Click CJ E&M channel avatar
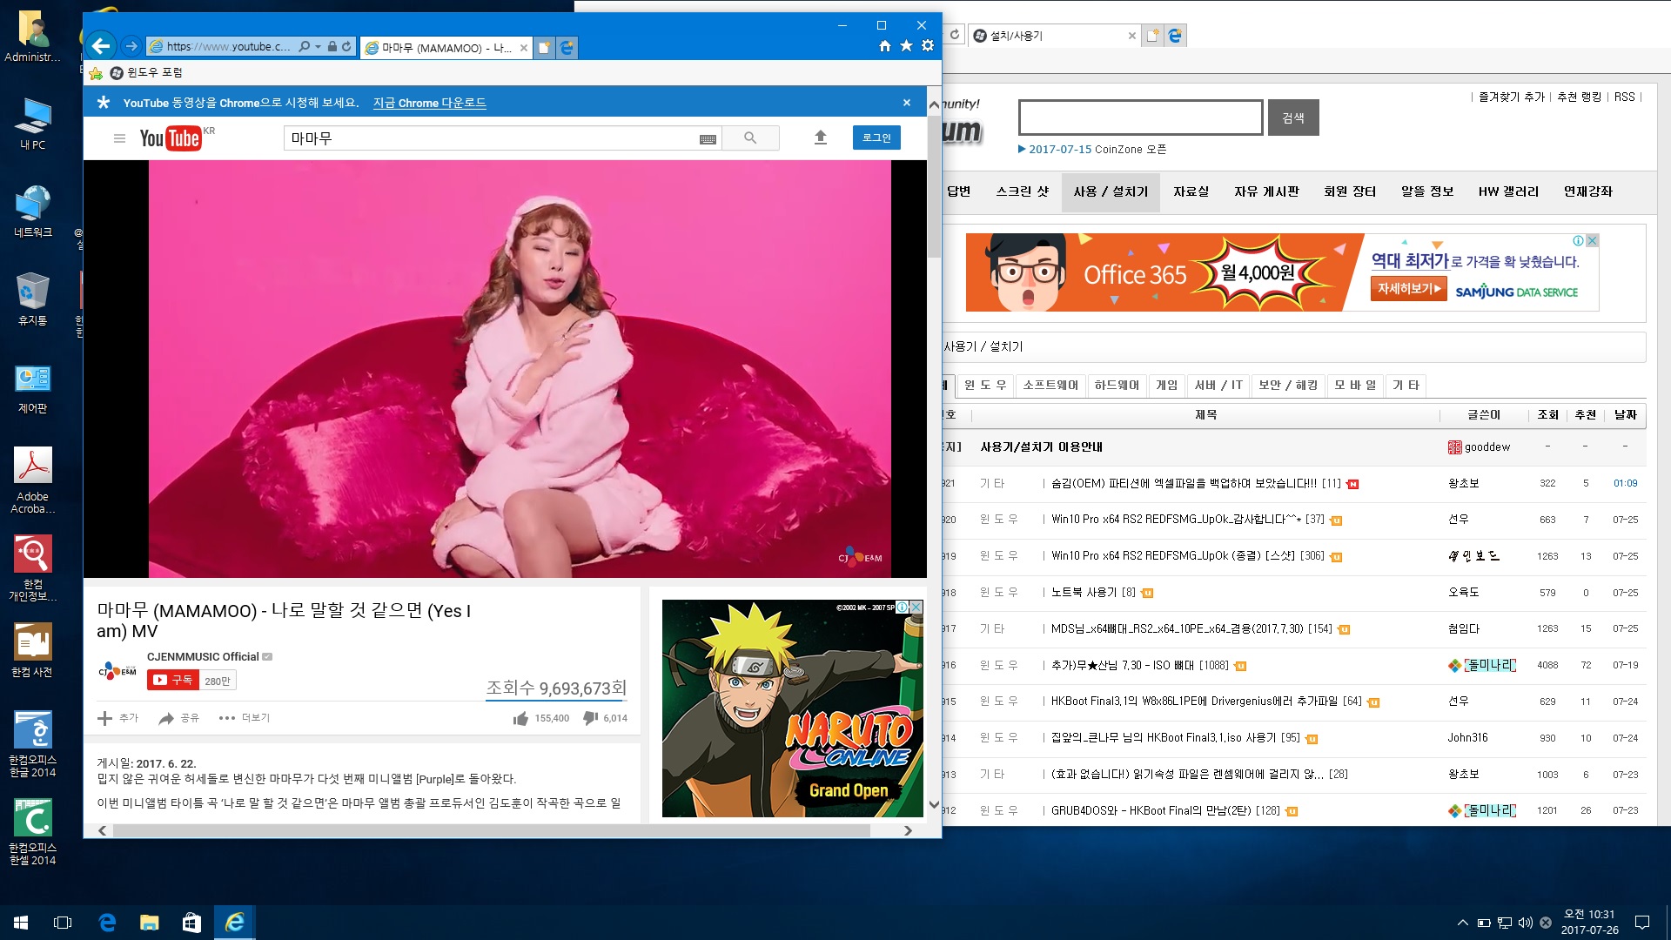 [x=117, y=671]
